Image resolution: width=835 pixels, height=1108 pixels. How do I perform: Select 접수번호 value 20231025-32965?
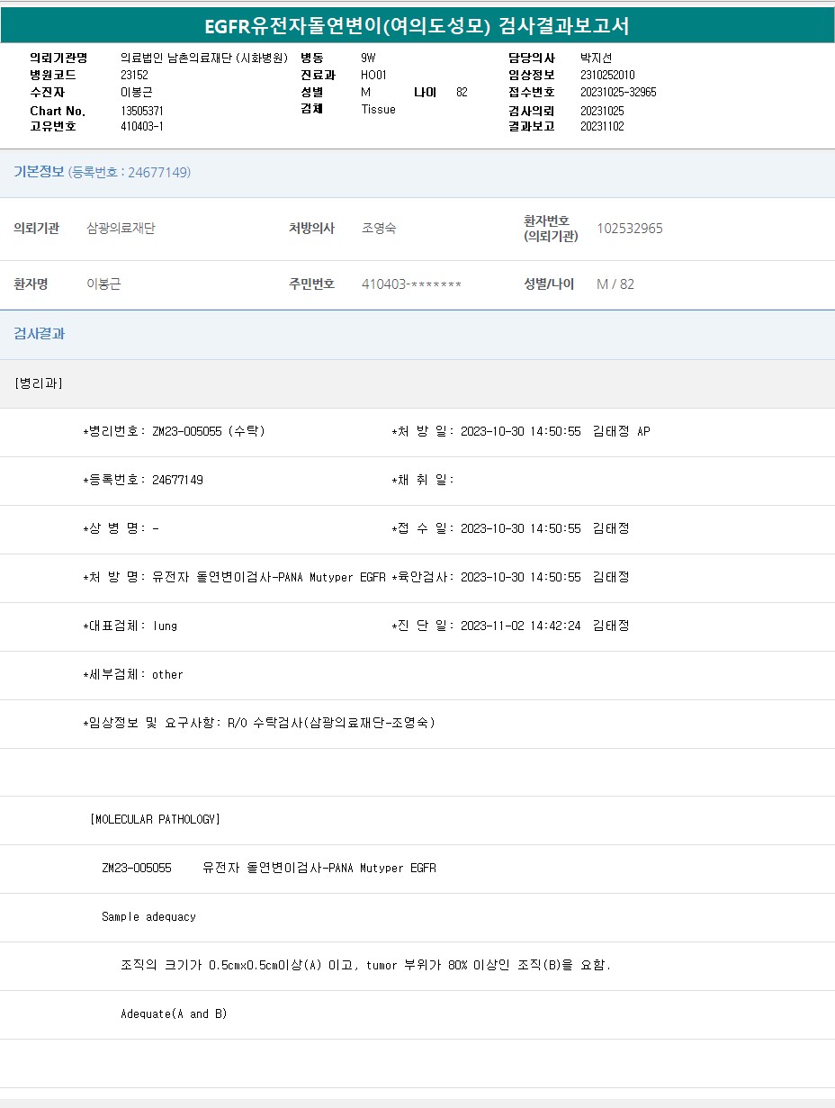[618, 93]
